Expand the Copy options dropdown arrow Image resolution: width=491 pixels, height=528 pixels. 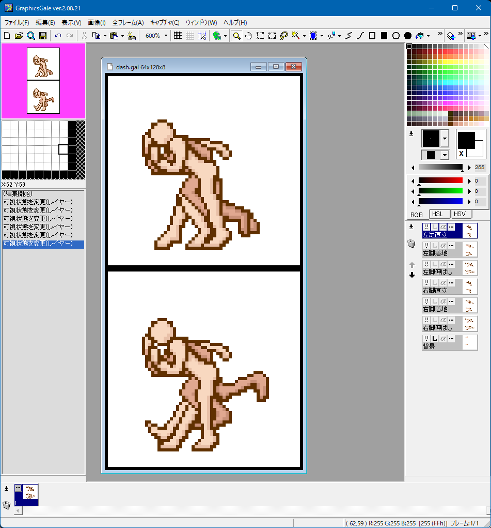(x=105, y=36)
